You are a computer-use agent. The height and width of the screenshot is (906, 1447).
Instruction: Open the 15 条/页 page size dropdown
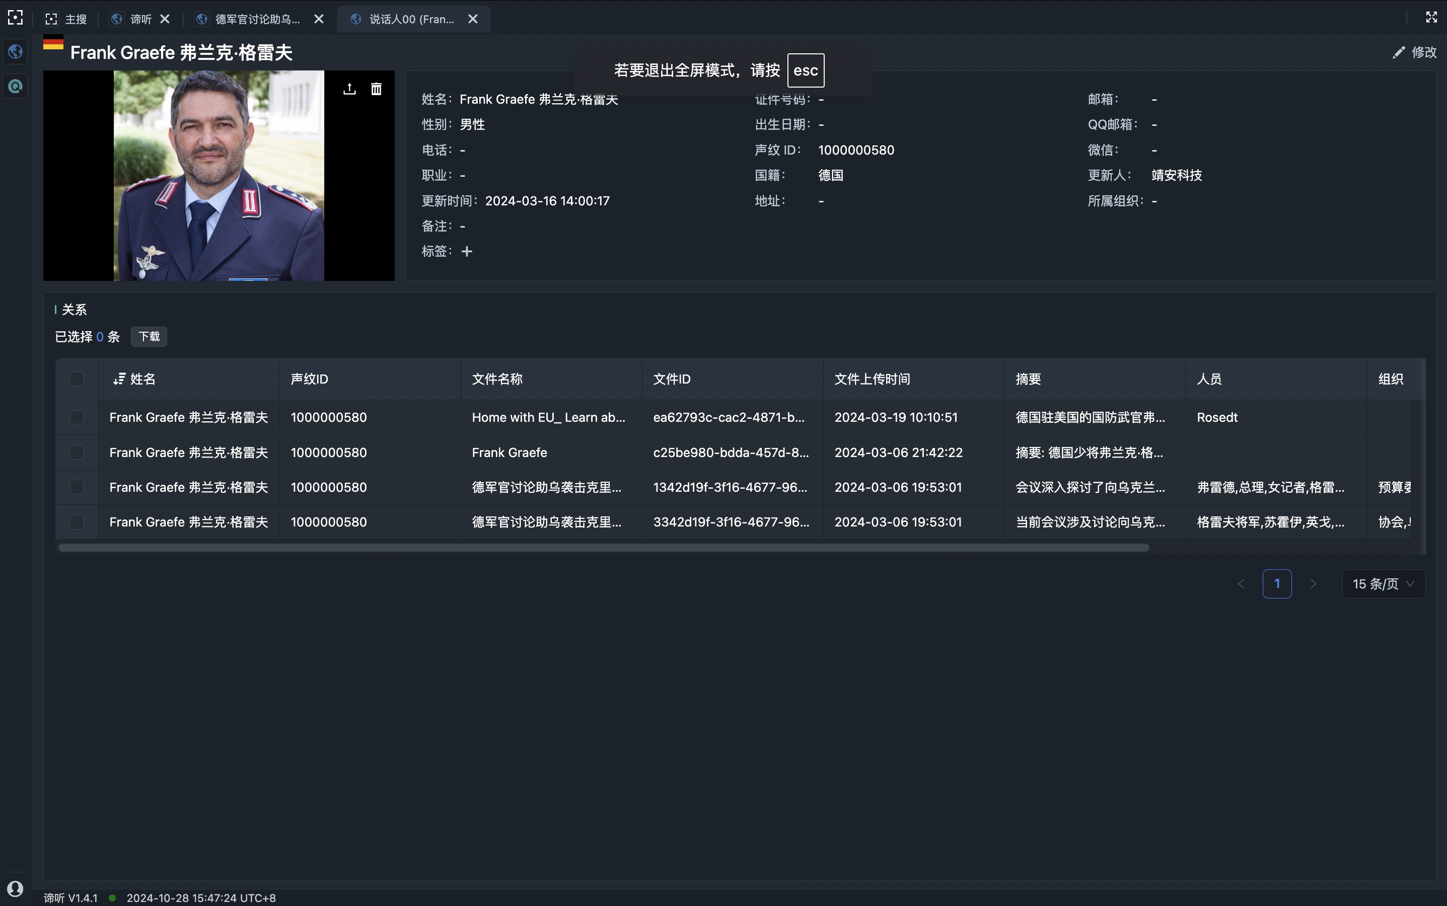1383,584
